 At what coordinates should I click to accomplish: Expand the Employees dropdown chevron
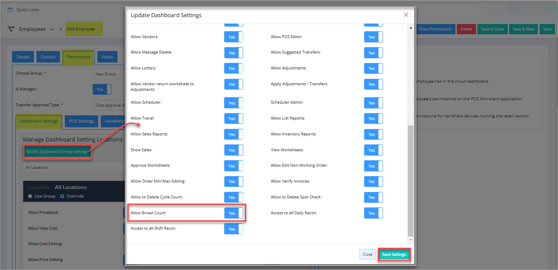[52, 30]
